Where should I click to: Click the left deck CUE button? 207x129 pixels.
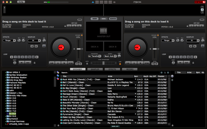tap(51, 63)
